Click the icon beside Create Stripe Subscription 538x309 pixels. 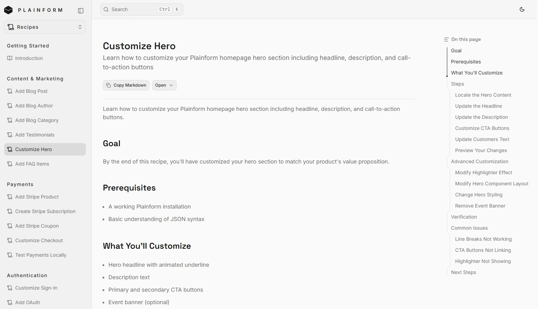pos(10,211)
